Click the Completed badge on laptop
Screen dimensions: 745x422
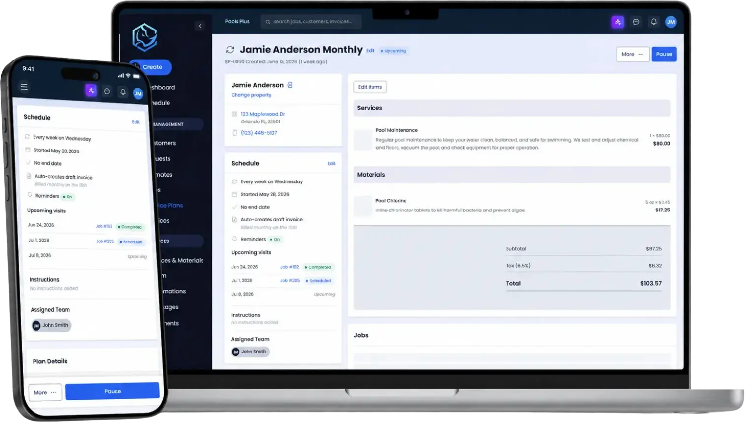tap(318, 267)
